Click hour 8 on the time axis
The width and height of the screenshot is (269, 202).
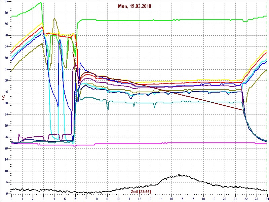point(97,199)
